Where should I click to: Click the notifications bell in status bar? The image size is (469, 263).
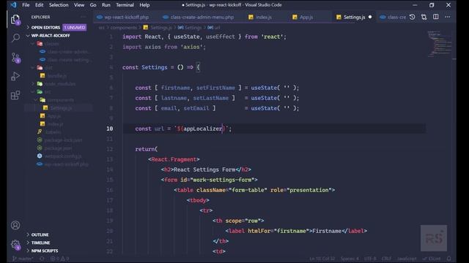point(449,259)
